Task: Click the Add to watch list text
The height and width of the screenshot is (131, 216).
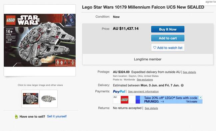Action: click(170, 48)
